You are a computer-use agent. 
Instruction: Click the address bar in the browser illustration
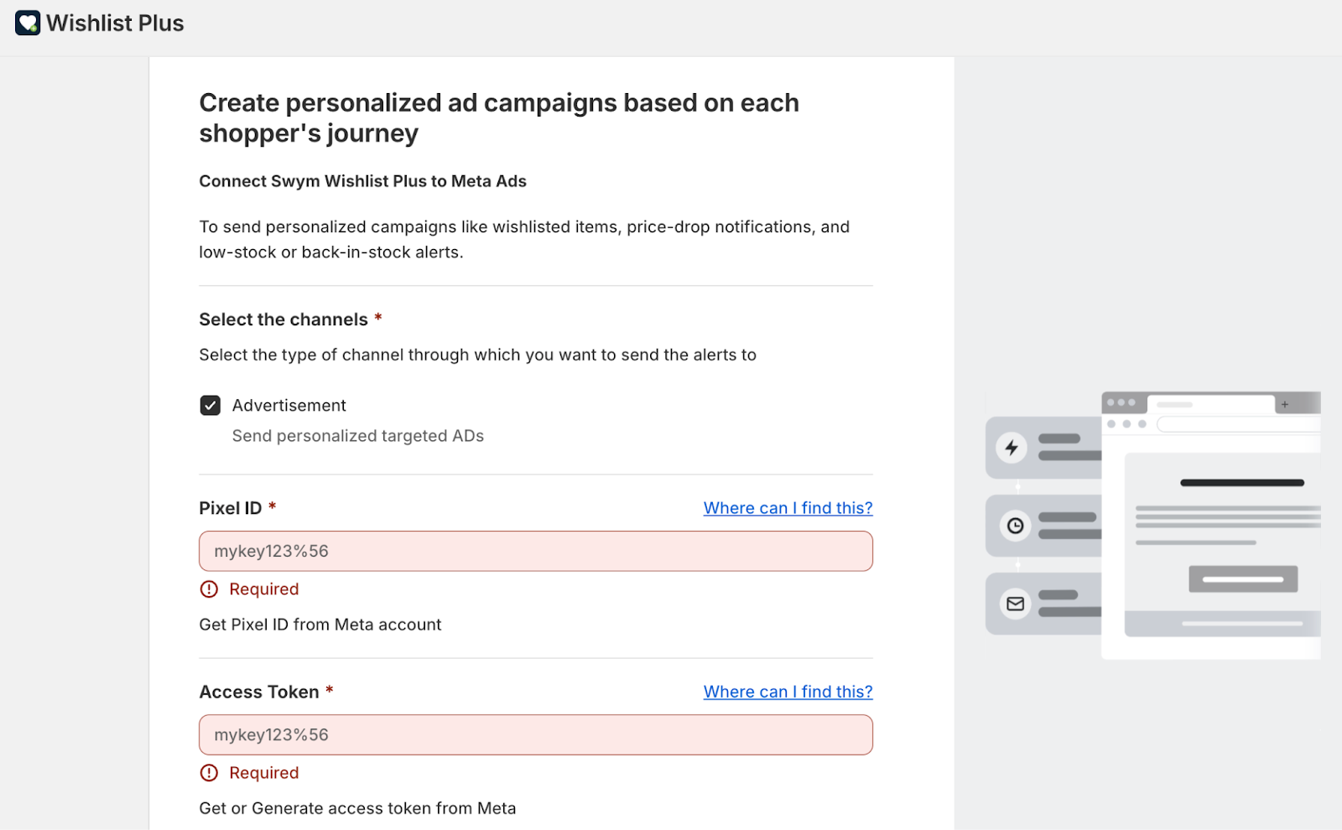1238,424
